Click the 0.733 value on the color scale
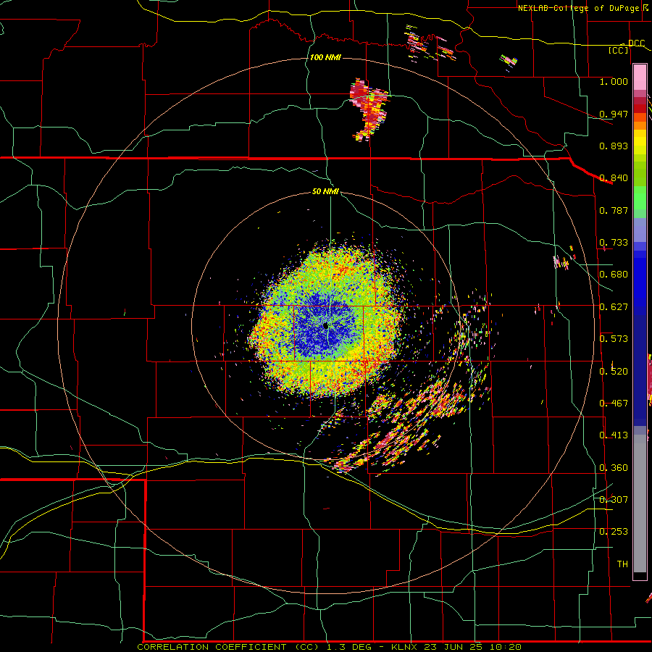Viewport: 652px width, 652px height. click(614, 243)
